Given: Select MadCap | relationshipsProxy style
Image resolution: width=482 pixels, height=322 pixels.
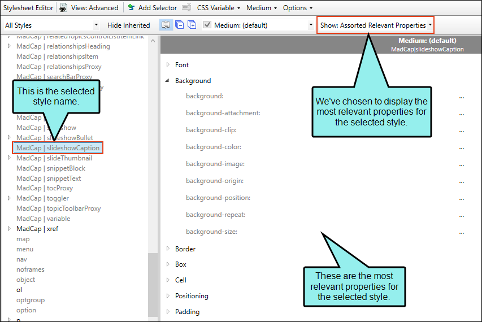Looking at the screenshot, I should (x=59, y=66).
